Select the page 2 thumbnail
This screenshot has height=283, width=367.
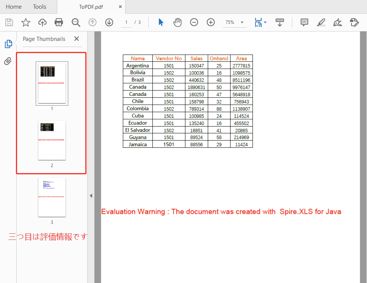pyautogui.click(x=52, y=140)
